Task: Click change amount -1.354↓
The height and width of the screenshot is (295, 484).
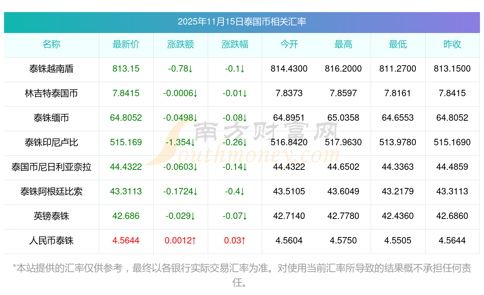Action: (180, 142)
